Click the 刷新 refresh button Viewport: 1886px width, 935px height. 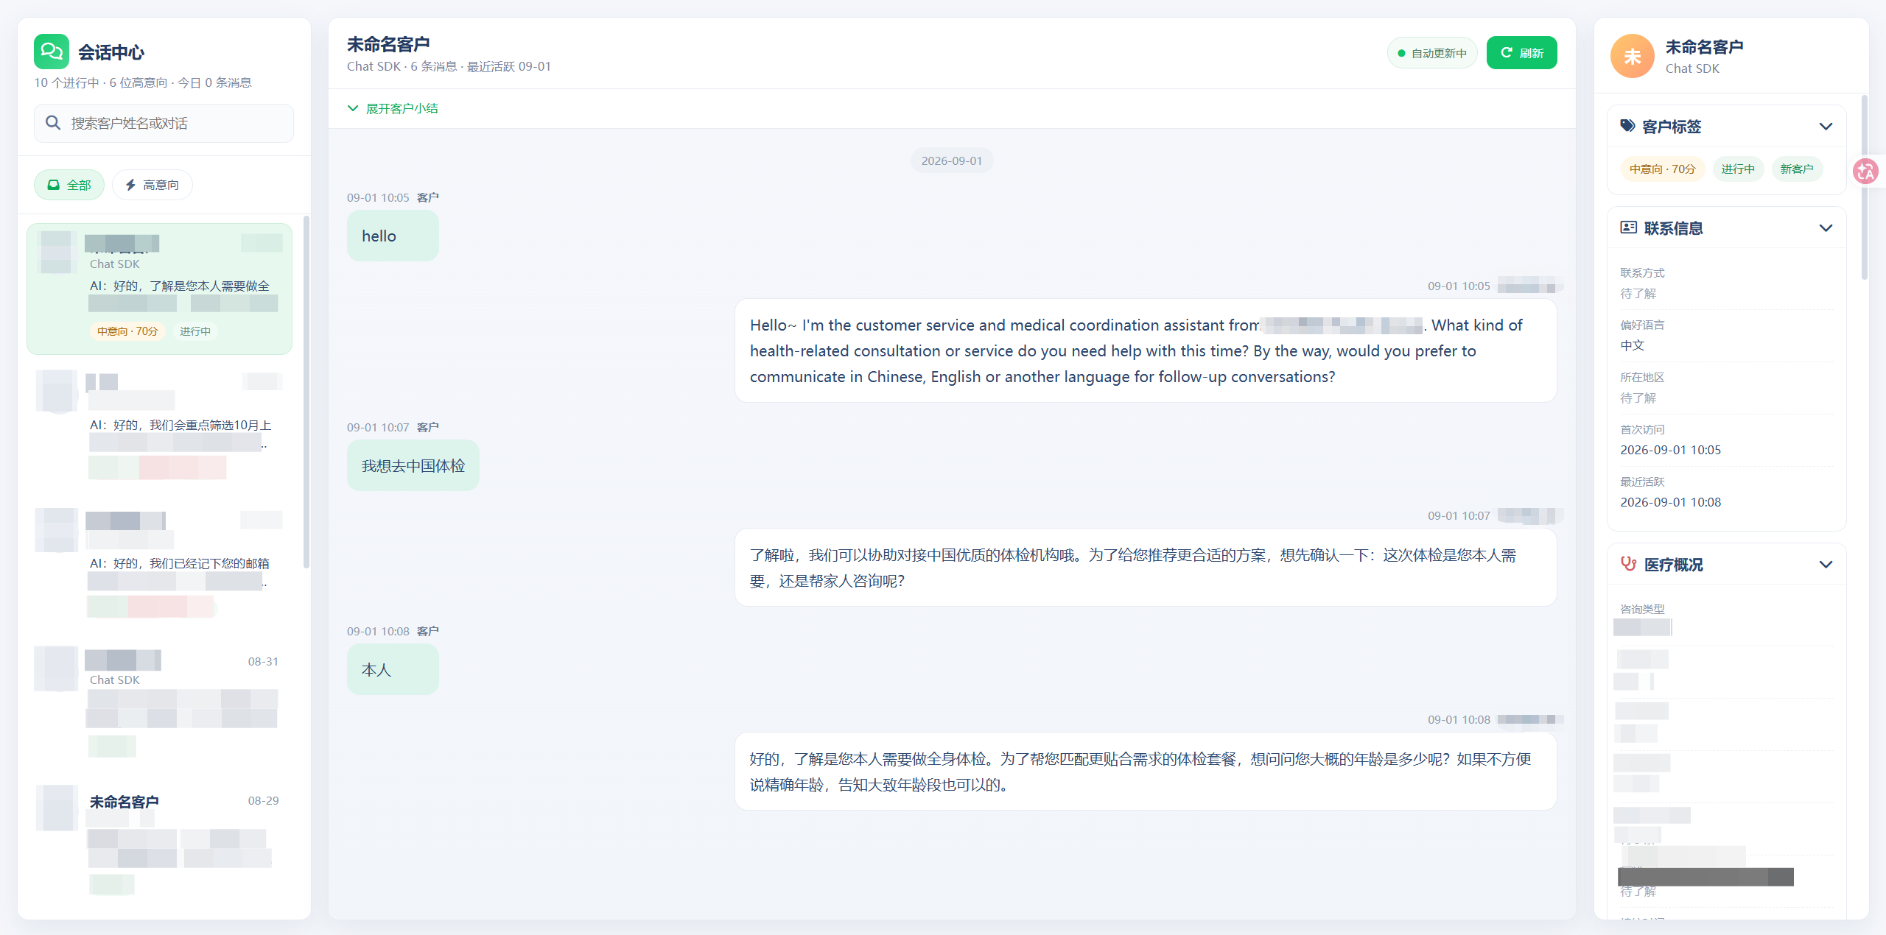1521,53
